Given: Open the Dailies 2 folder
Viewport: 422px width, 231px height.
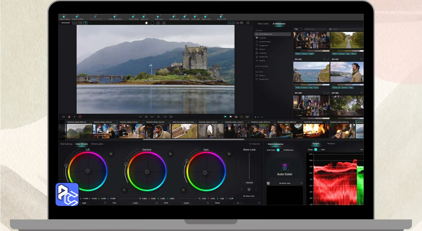Looking at the screenshot, I should [262, 76].
